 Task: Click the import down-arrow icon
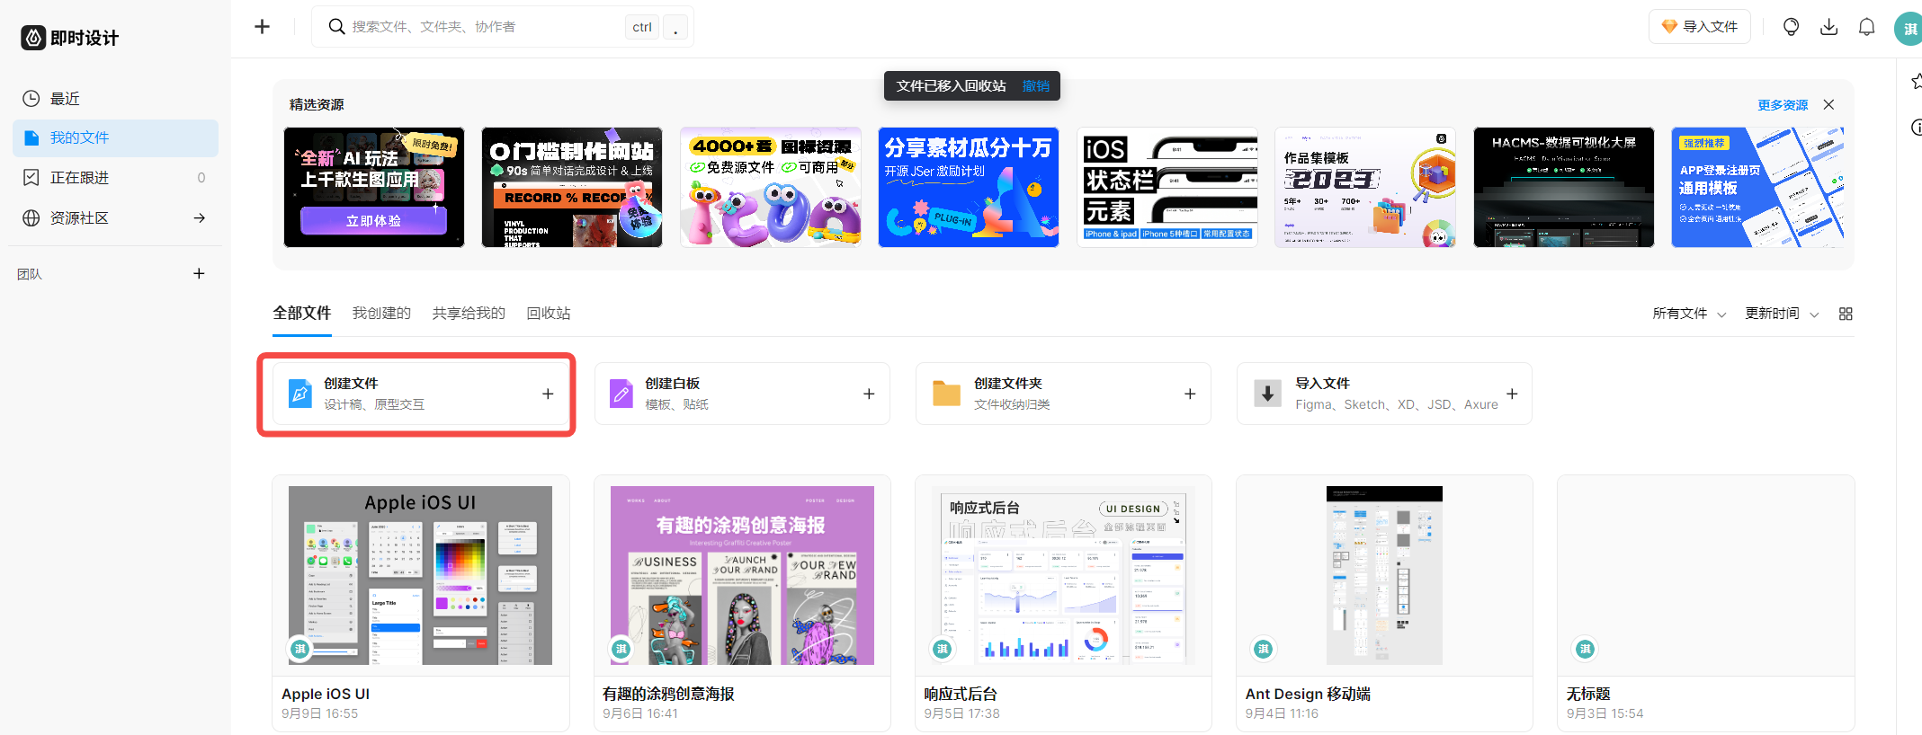[1267, 394]
